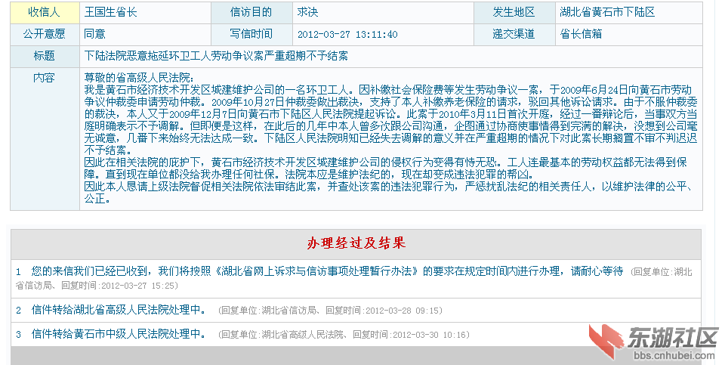Click reply 2 timestamp 2012-03-28 09:15
The height and width of the screenshot is (365, 725).
[403, 311]
